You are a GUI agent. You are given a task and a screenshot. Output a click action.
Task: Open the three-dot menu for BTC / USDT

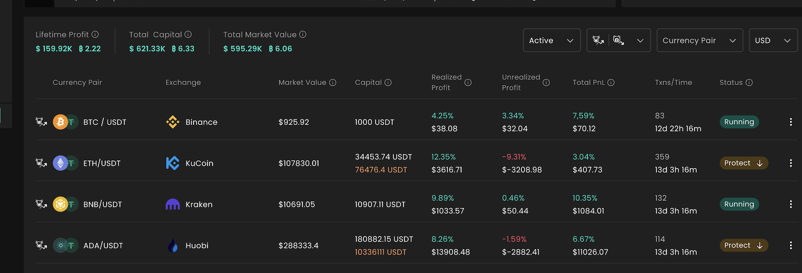tap(791, 122)
